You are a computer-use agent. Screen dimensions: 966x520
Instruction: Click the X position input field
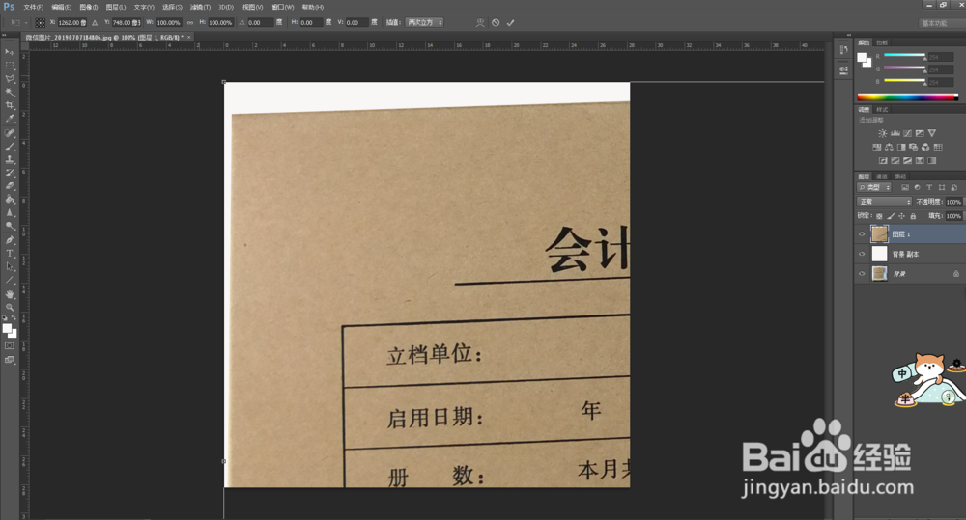pyautogui.click(x=71, y=23)
